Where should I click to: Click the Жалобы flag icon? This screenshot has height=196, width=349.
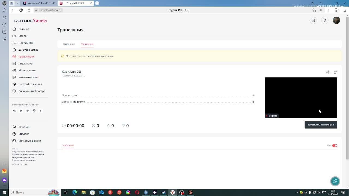14,127
